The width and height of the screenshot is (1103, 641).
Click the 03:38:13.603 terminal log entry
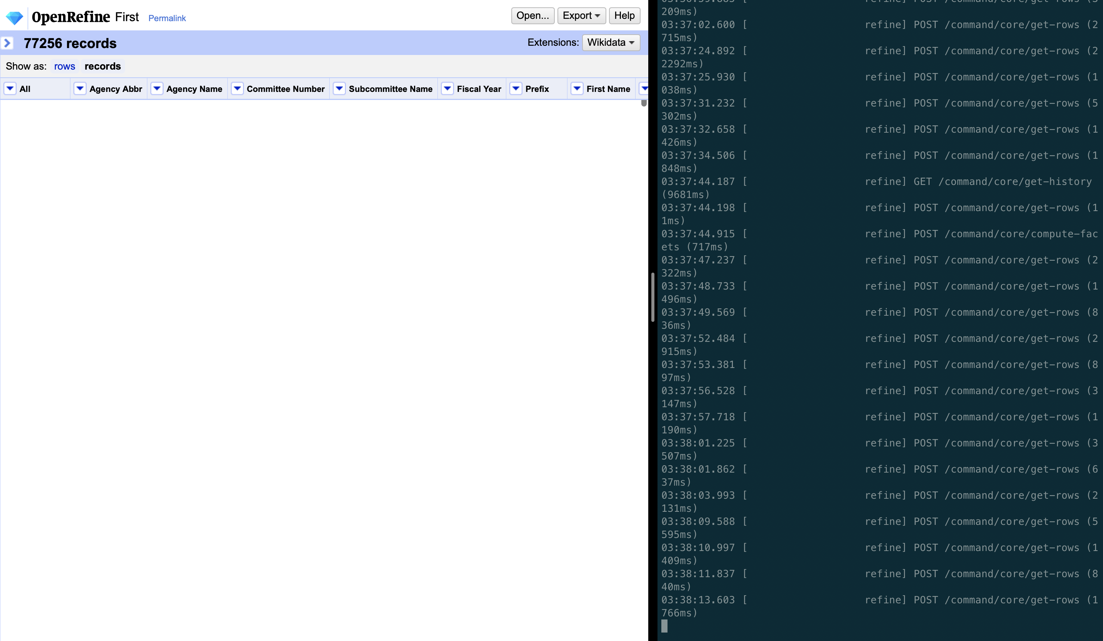(x=880, y=606)
